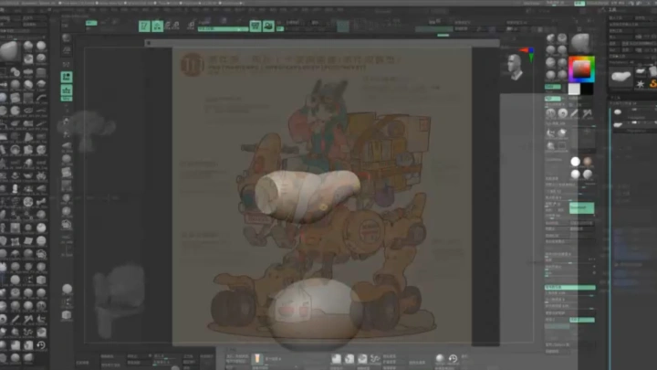Click the first document icon on bottom shelf
Image resolution: width=657 pixels, height=370 pixels.
pos(336,359)
